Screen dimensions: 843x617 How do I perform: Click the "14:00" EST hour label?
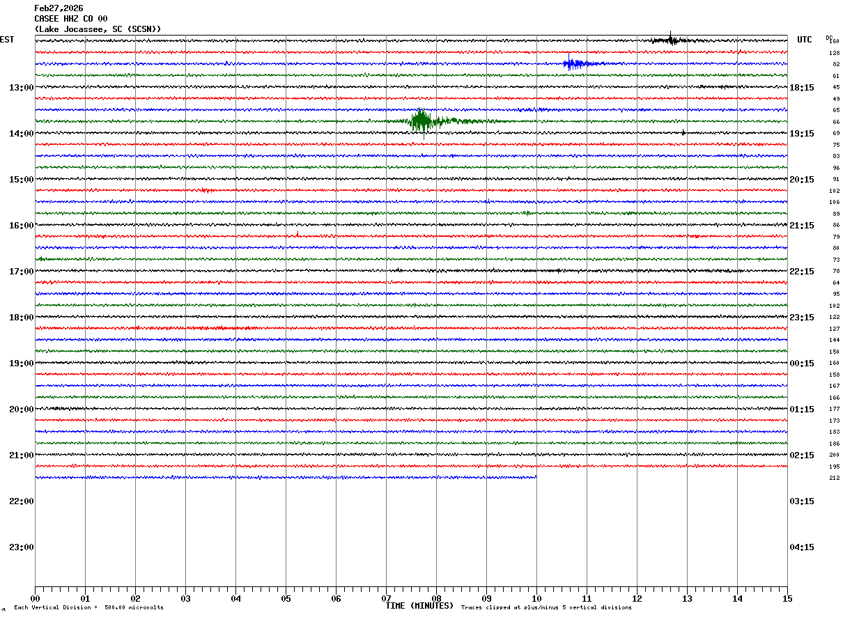pos(22,133)
